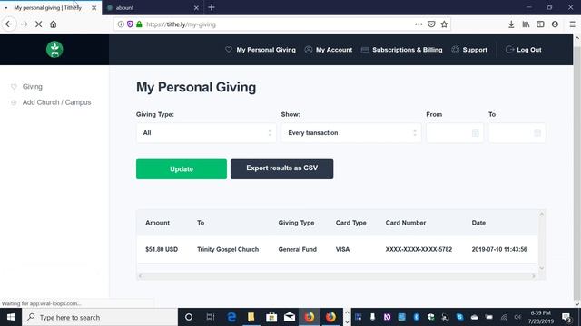Bookmark this page with the star
The width and height of the screenshot is (581, 326).
coord(444,24)
